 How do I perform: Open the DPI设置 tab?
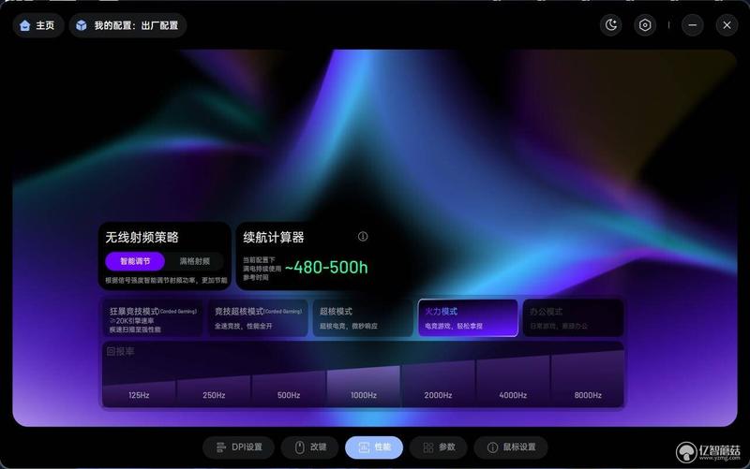[239, 447]
